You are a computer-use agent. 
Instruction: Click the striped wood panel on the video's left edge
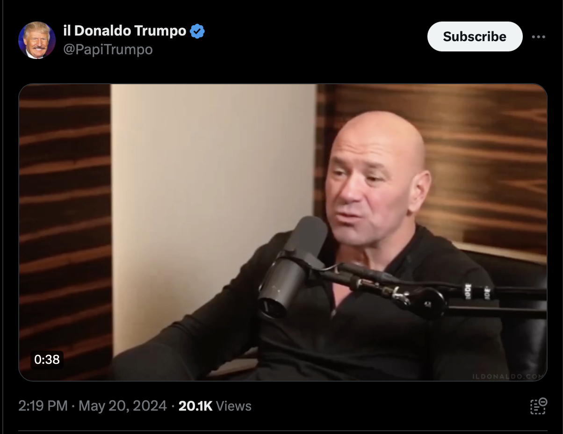(65, 224)
